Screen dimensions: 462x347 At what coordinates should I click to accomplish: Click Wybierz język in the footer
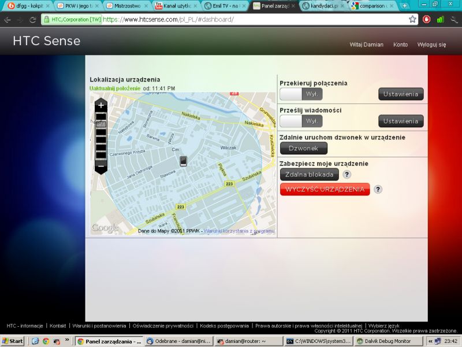point(384,326)
